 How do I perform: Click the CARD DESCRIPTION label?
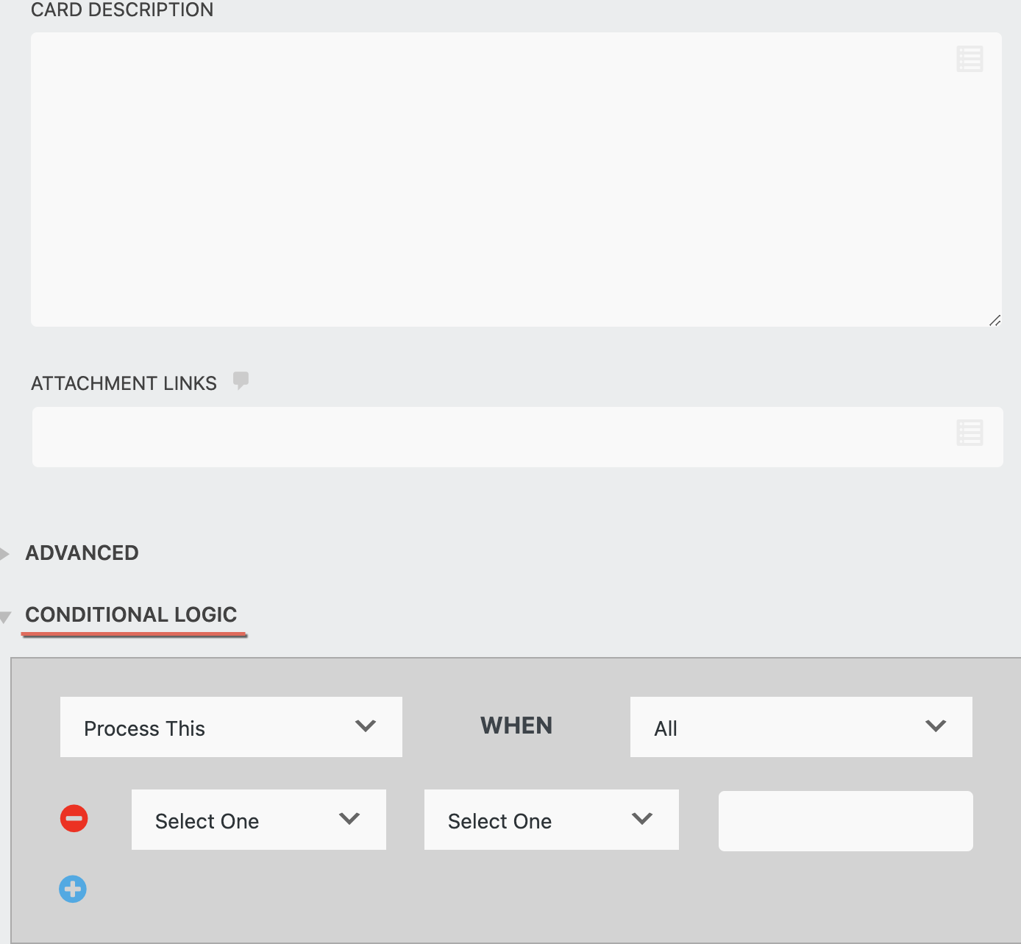(122, 10)
